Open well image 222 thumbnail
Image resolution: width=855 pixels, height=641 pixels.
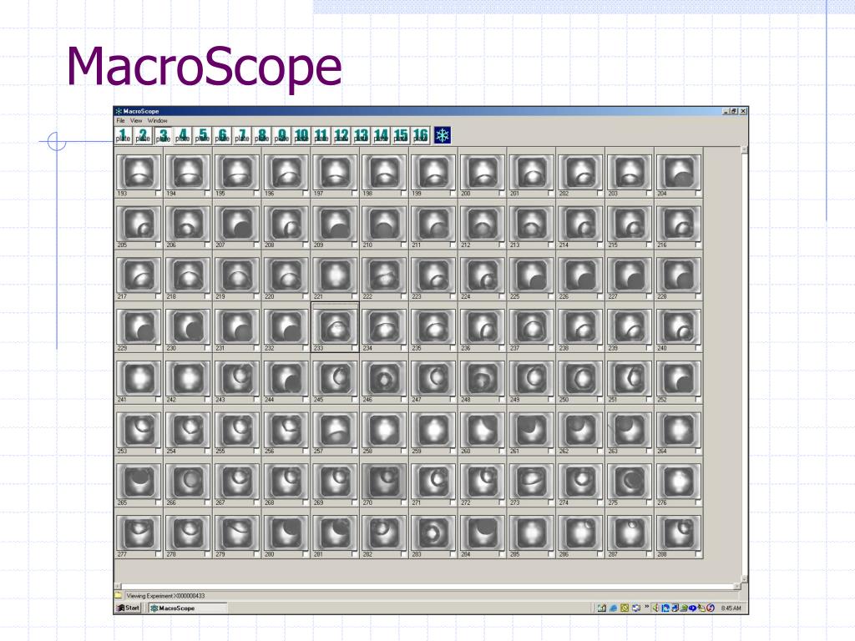click(x=384, y=275)
